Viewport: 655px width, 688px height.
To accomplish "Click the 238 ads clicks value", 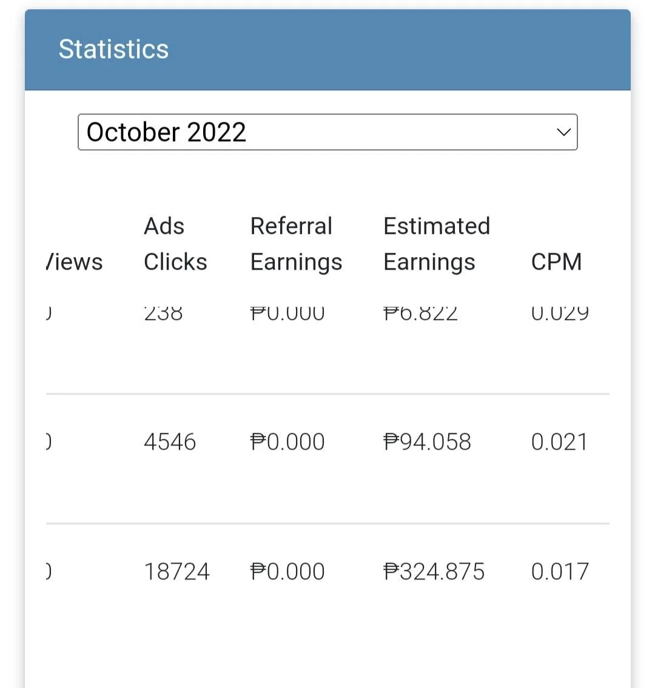I will click(x=163, y=314).
